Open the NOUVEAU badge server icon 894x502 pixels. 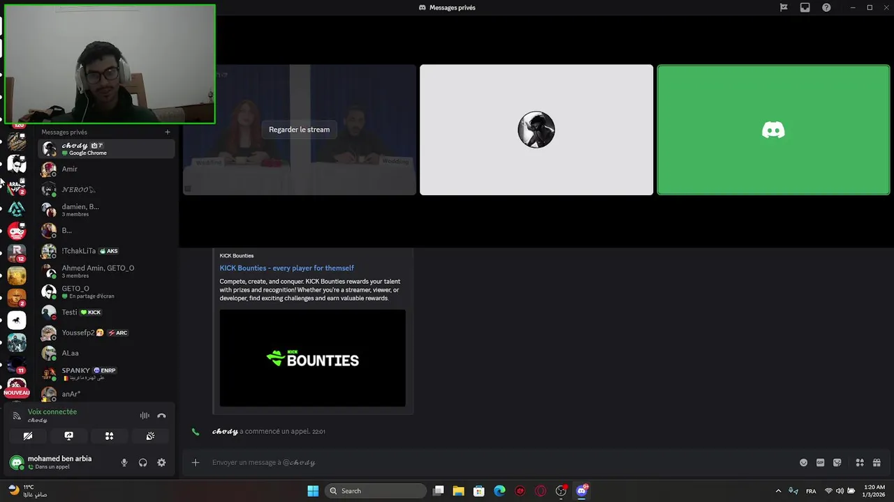pos(17,388)
